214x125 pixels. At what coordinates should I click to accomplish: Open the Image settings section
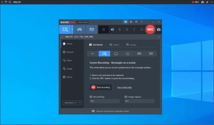72,69
